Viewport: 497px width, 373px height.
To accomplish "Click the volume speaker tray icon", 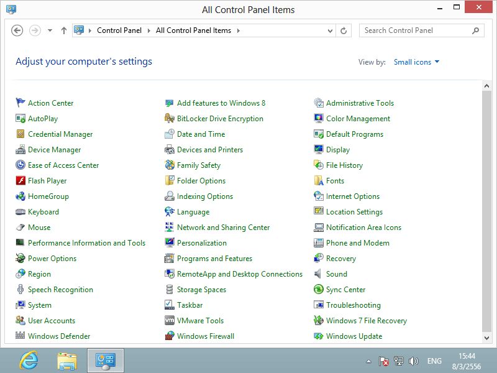I will pyautogui.click(x=414, y=361).
